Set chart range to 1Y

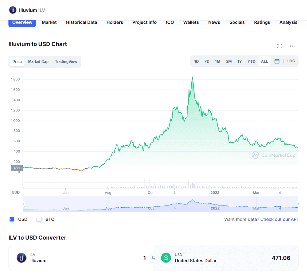pos(239,61)
